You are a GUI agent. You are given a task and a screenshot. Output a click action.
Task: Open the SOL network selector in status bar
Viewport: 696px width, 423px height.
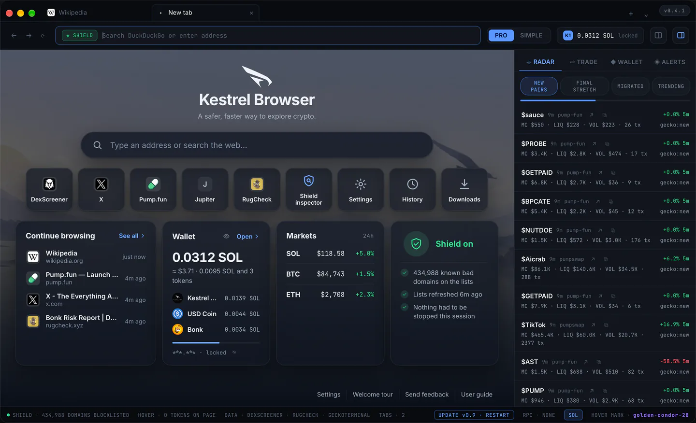point(573,415)
